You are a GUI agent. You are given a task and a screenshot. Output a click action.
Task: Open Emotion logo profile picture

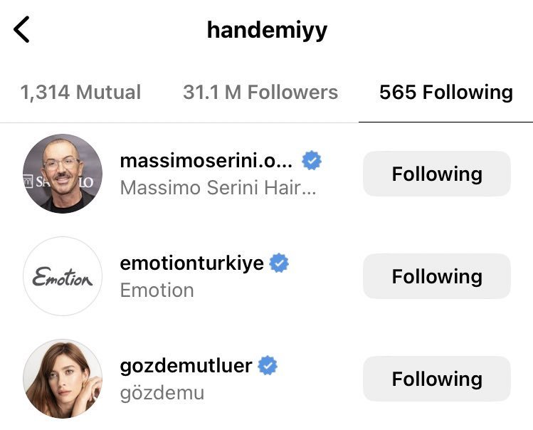pos(63,276)
